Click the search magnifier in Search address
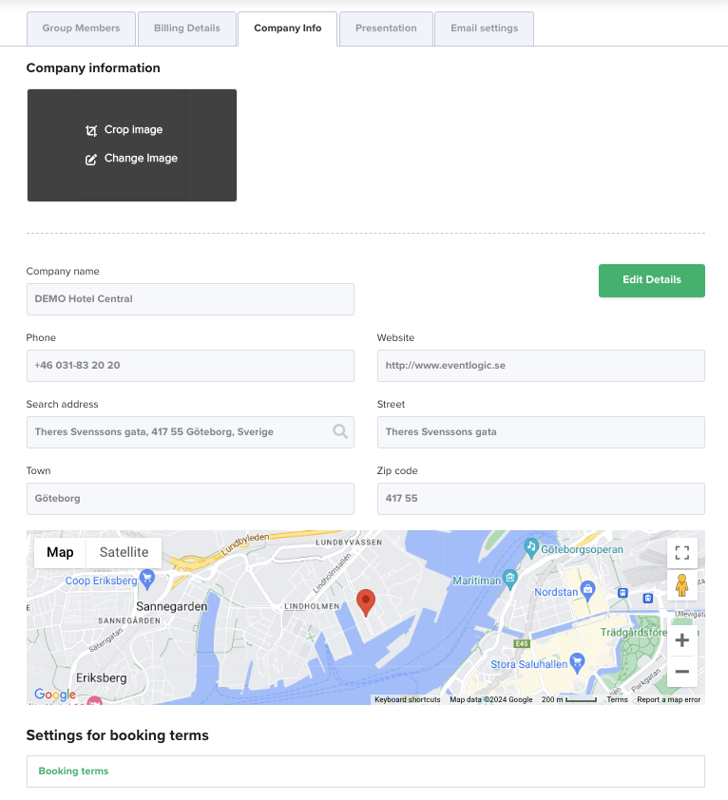This screenshot has height=800, width=728. pyautogui.click(x=340, y=431)
